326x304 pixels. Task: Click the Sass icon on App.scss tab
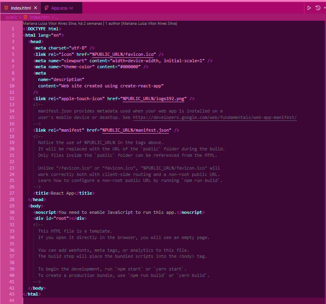coord(46,8)
